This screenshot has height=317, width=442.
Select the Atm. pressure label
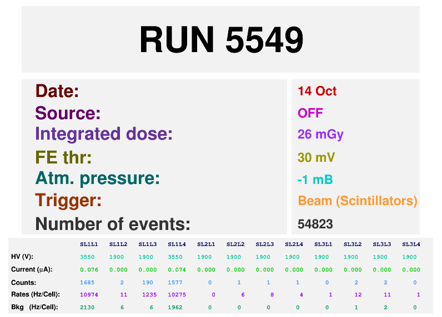(98, 178)
